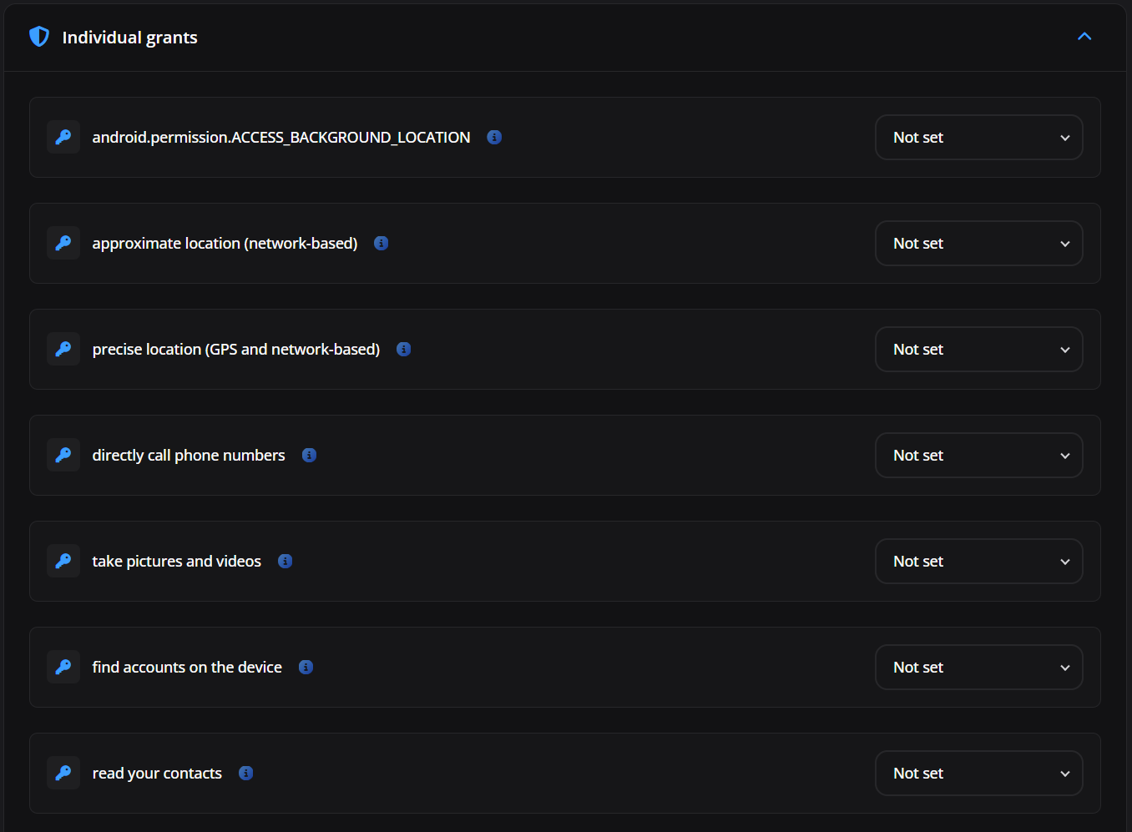Show info for read your contacts
Image resolution: width=1132 pixels, height=832 pixels.
coord(245,773)
